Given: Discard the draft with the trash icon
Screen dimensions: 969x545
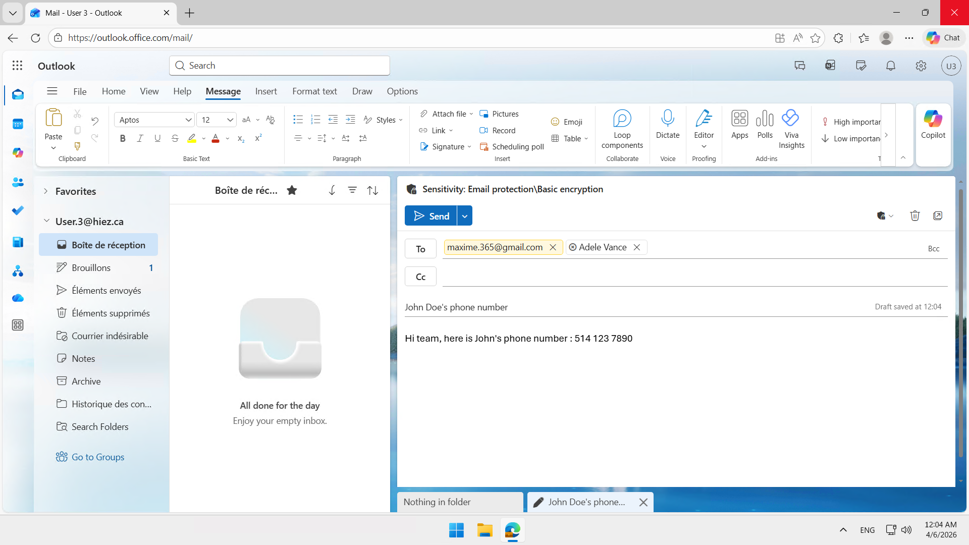Looking at the screenshot, I should pyautogui.click(x=914, y=216).
